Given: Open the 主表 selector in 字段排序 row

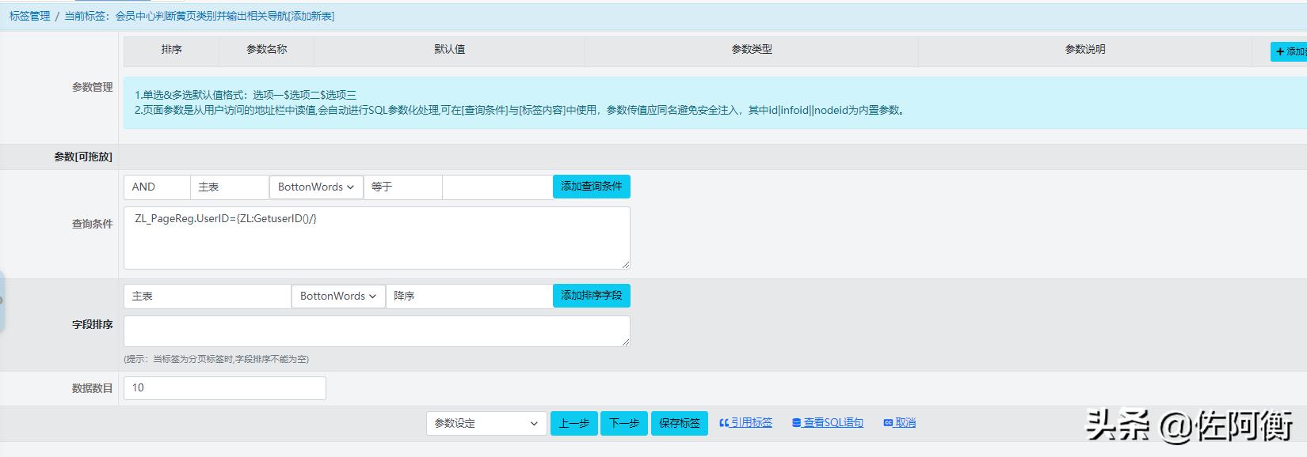Looking at the screenshot, I should (208, 296).
